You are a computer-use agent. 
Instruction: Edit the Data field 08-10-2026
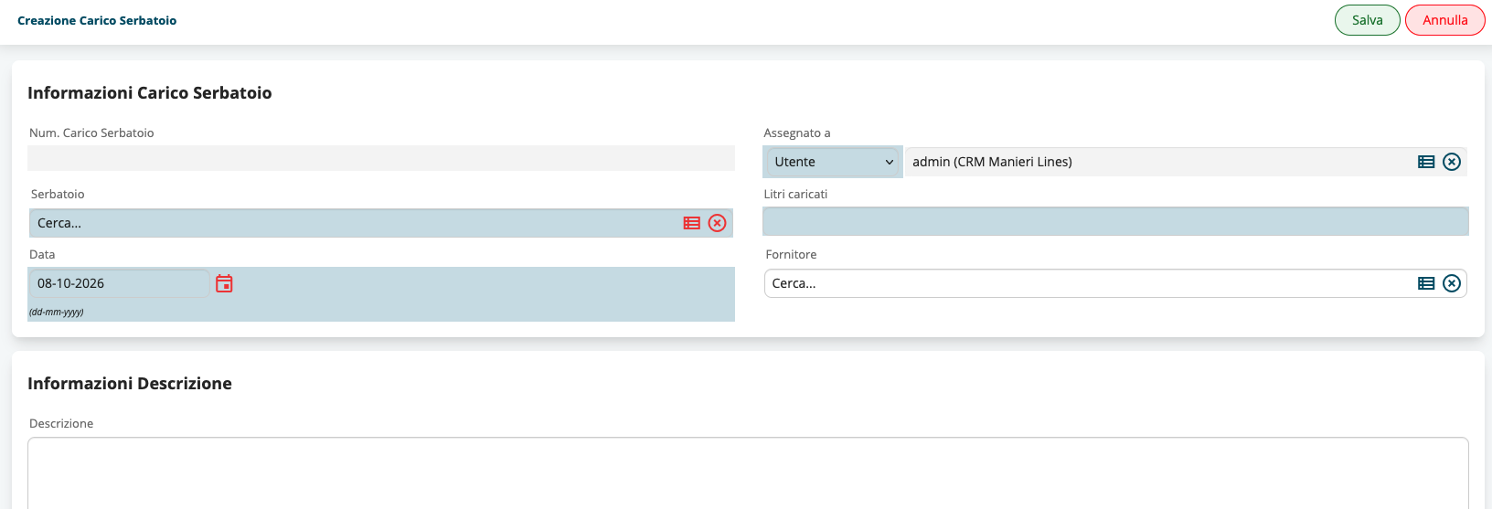119,283
